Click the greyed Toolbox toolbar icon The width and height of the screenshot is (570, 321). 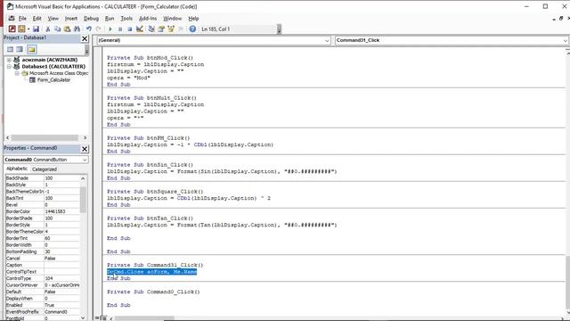(x=181, y=29)
